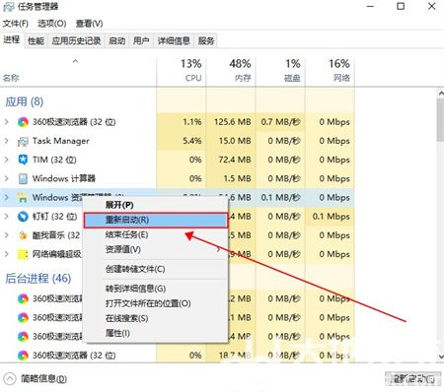Click the vertical scrollbar thumb

click(440, 120)
